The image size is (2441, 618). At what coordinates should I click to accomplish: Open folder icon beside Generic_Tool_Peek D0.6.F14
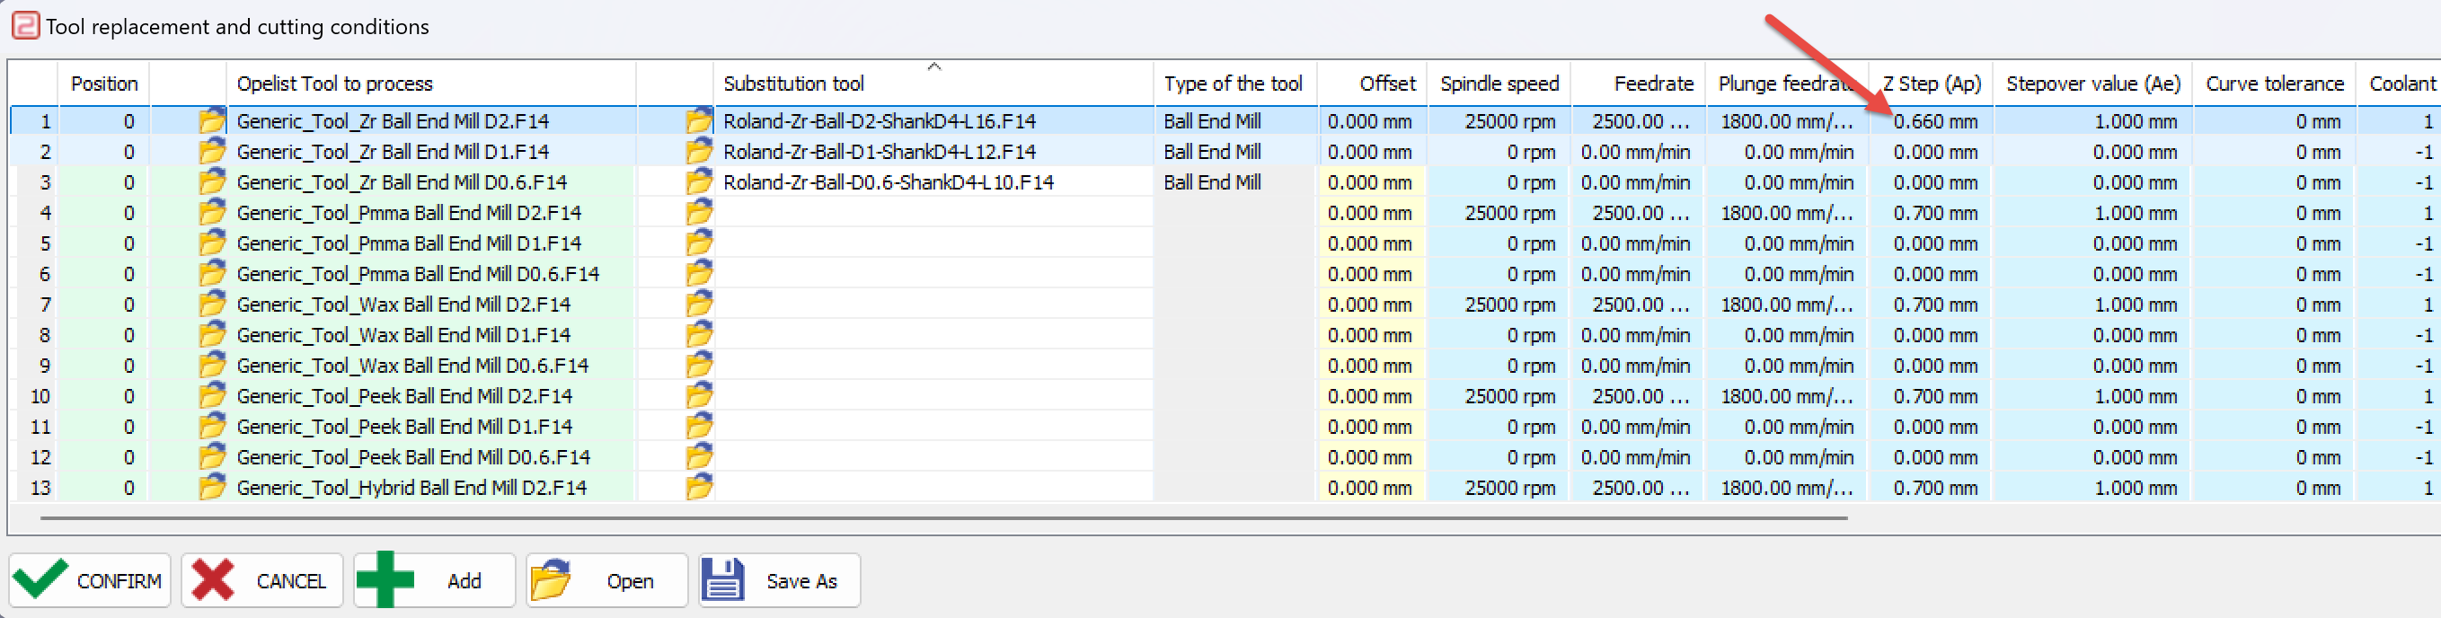(x=211, y=457)
